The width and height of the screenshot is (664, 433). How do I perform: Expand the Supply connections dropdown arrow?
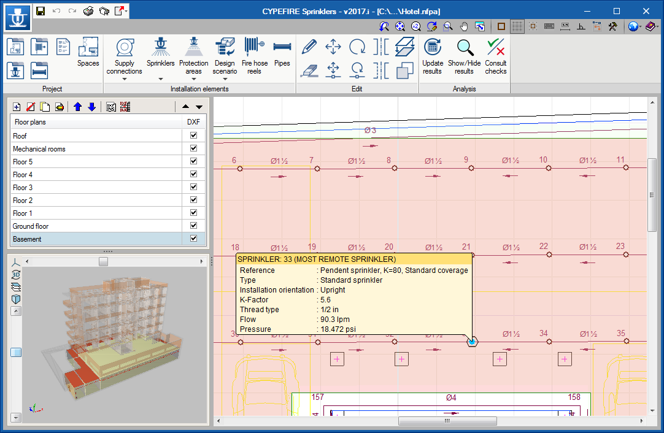[x=124, y=79]
